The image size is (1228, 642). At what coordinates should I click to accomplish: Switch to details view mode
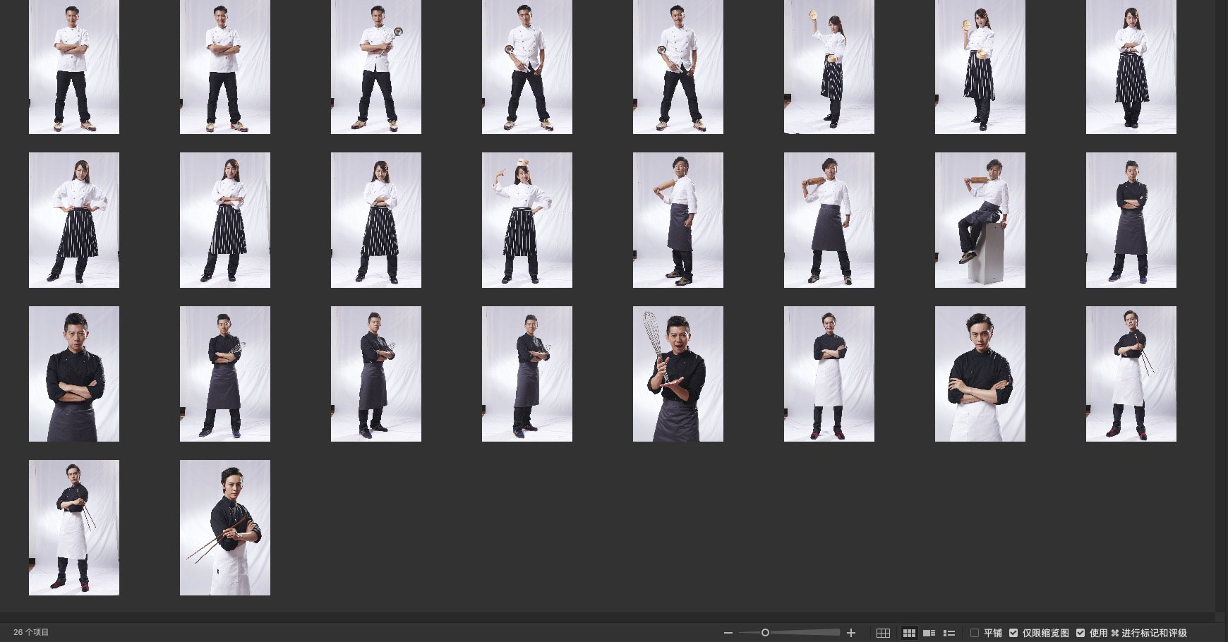929,633
